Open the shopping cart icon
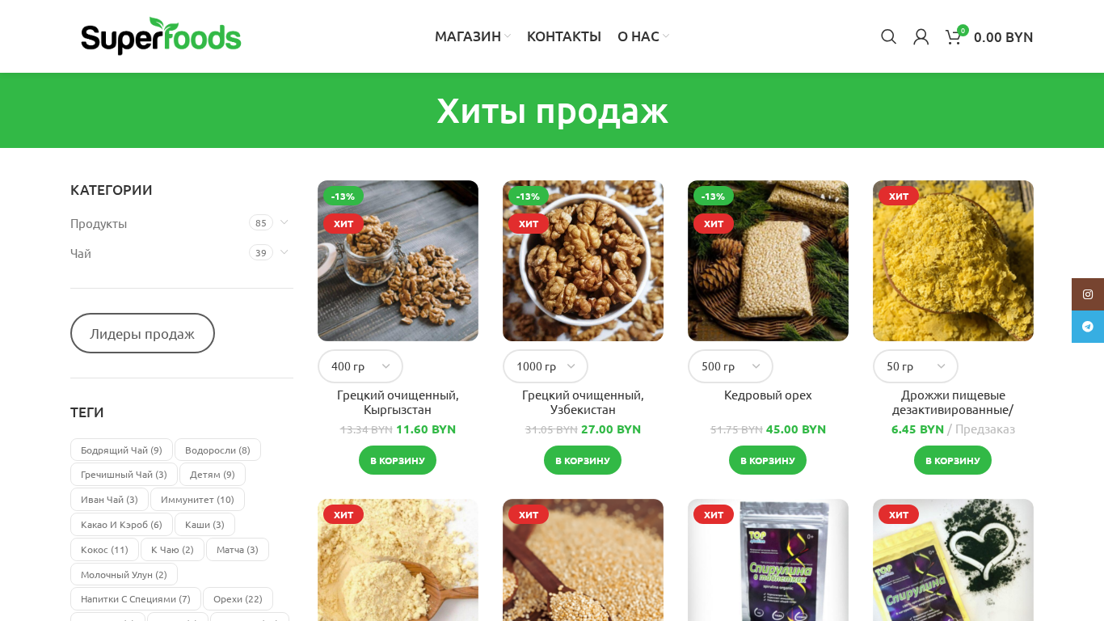The image size is (1104, 621). pos(954,36)
